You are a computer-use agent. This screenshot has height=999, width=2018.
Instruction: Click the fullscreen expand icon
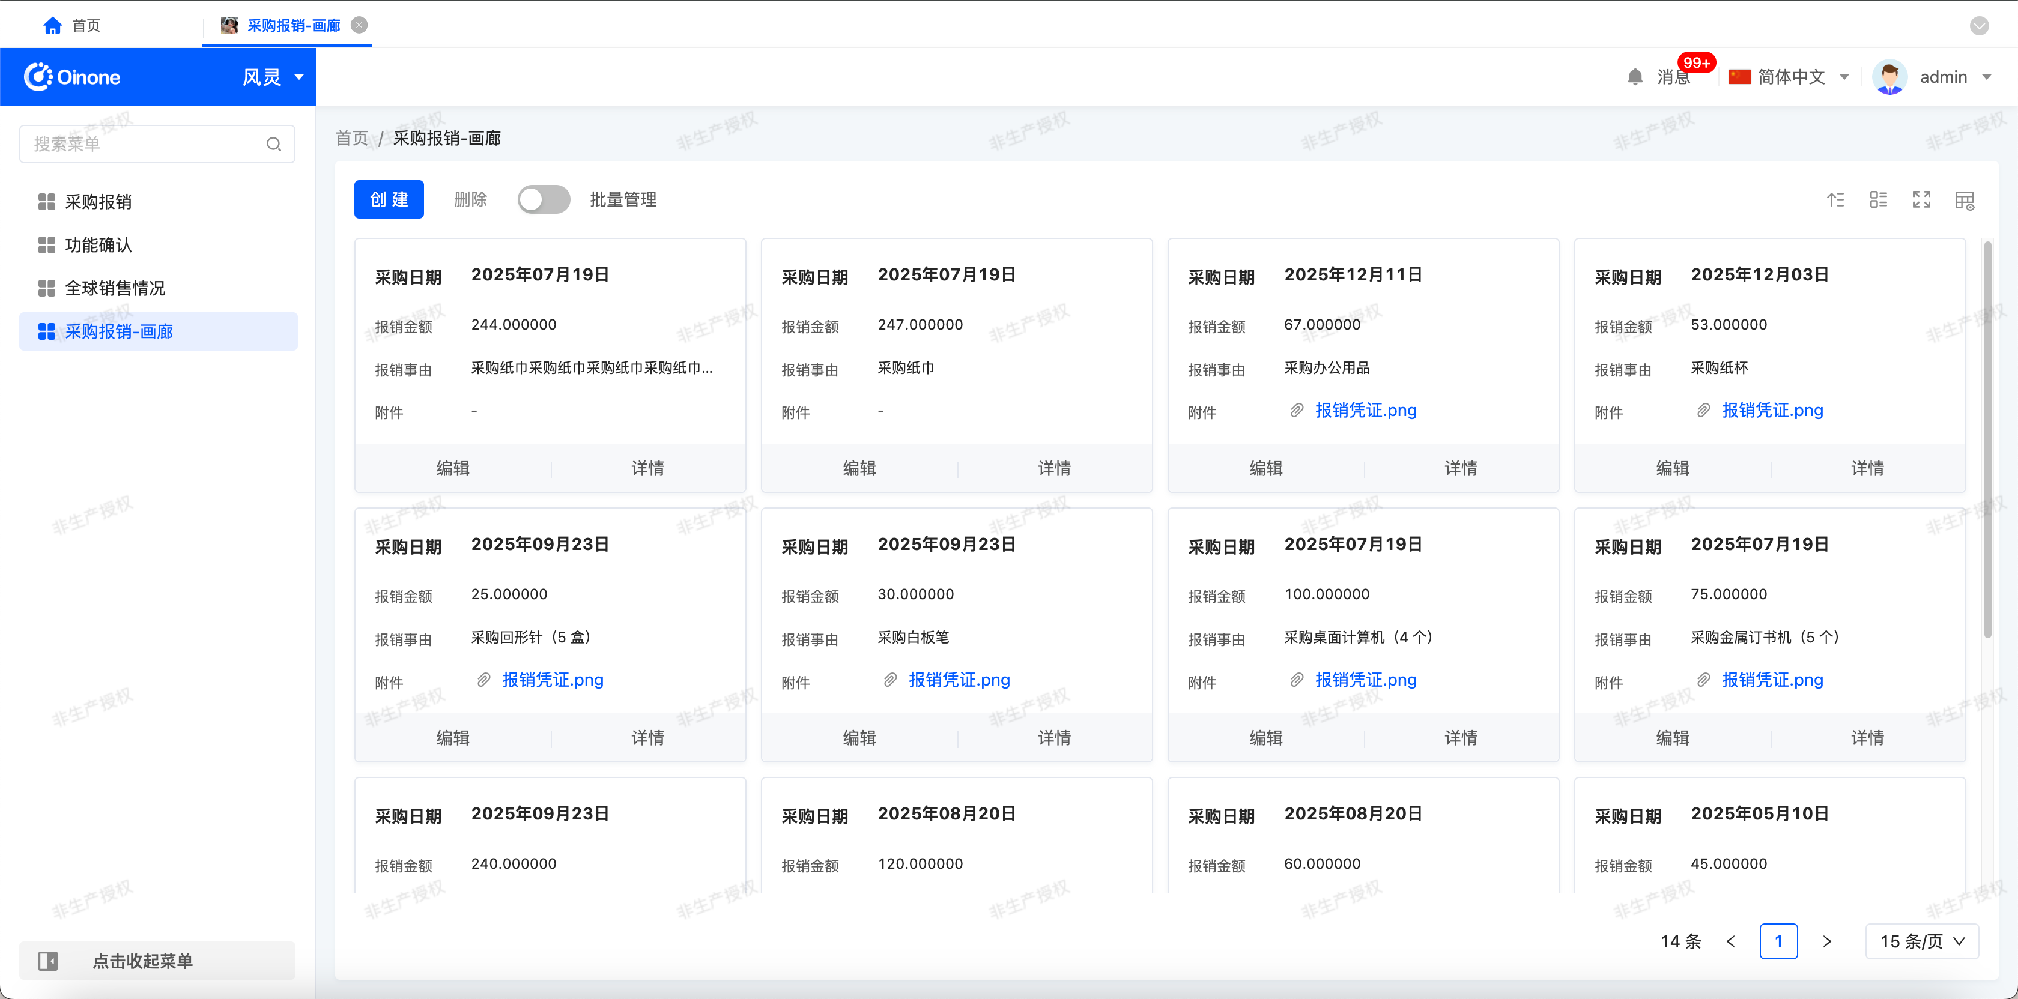[1922, 200]
